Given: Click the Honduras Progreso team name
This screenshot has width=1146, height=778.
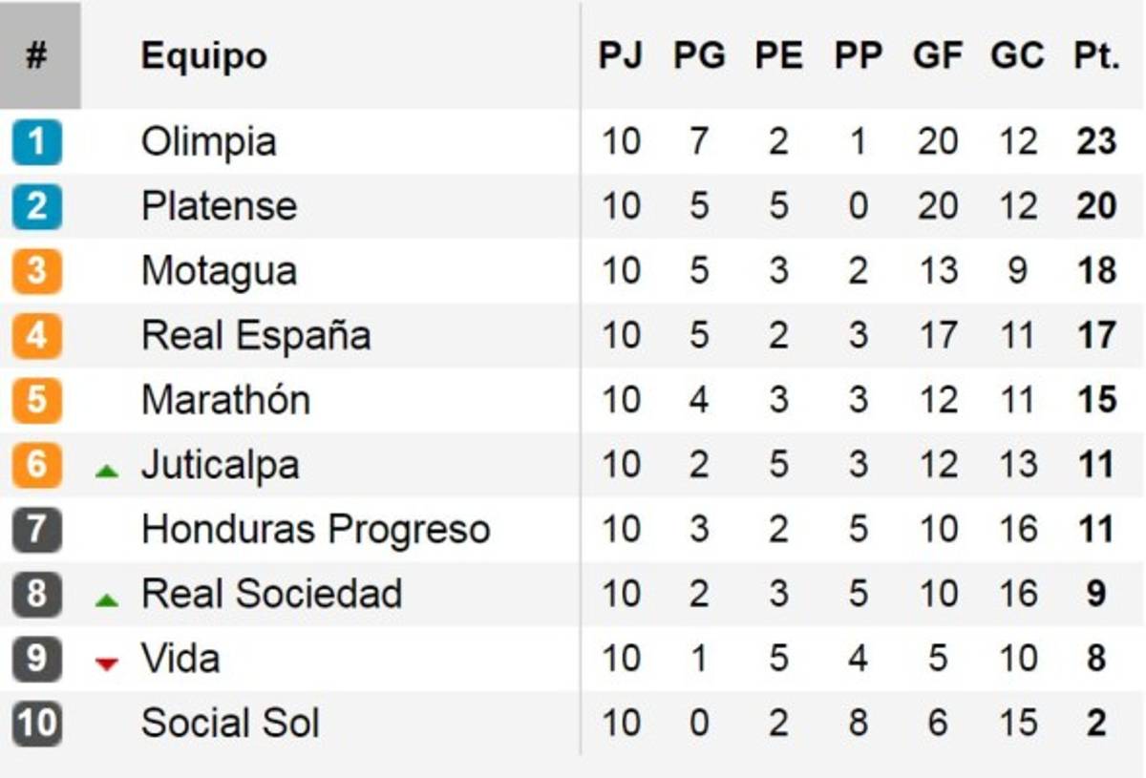Looking at the screenshot, I should [315, 529].
